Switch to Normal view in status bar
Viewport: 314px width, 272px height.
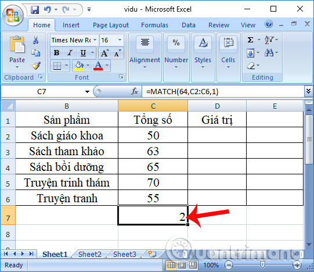[x=171, y=265]
